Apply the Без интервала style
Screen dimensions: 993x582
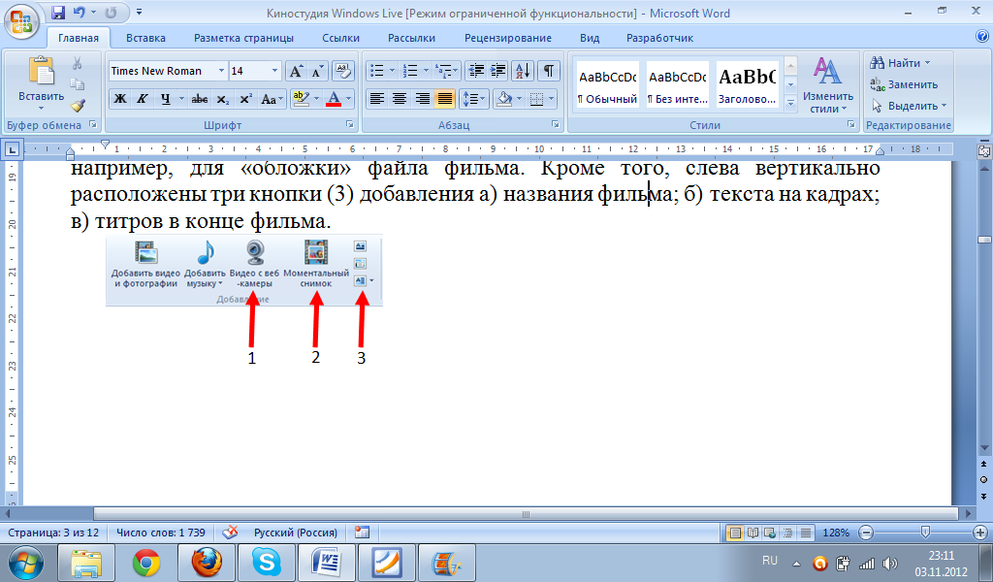(x=677, y=84)
